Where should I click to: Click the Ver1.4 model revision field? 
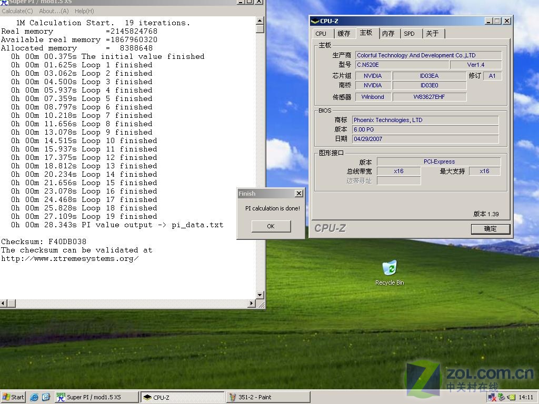tap(476, 65)
